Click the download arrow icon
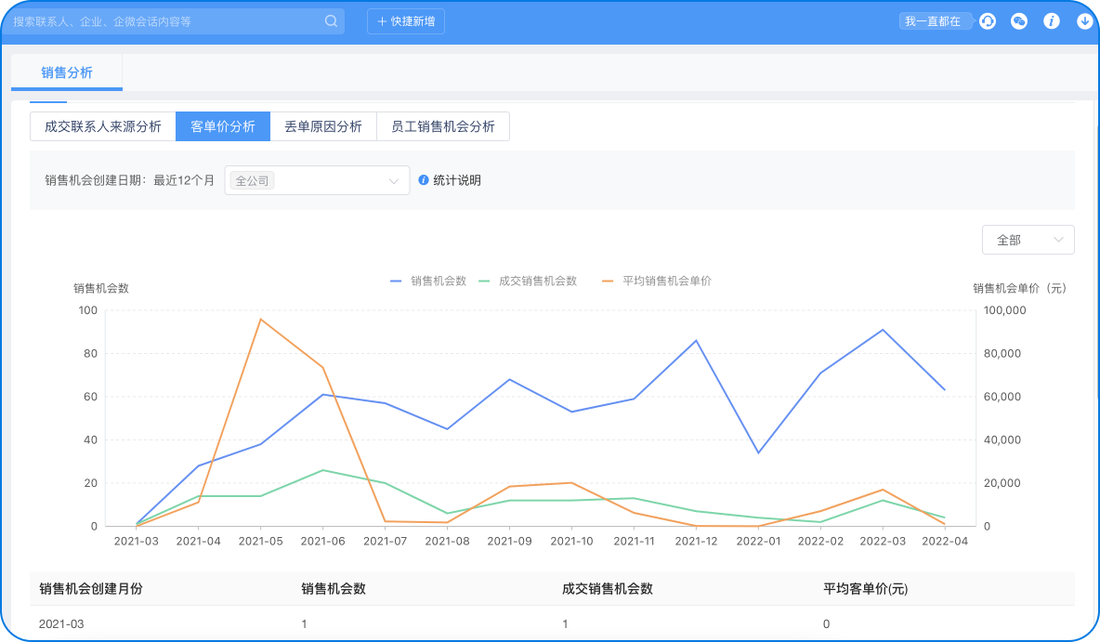1100x642 pixels. (x=1084, y=21)
